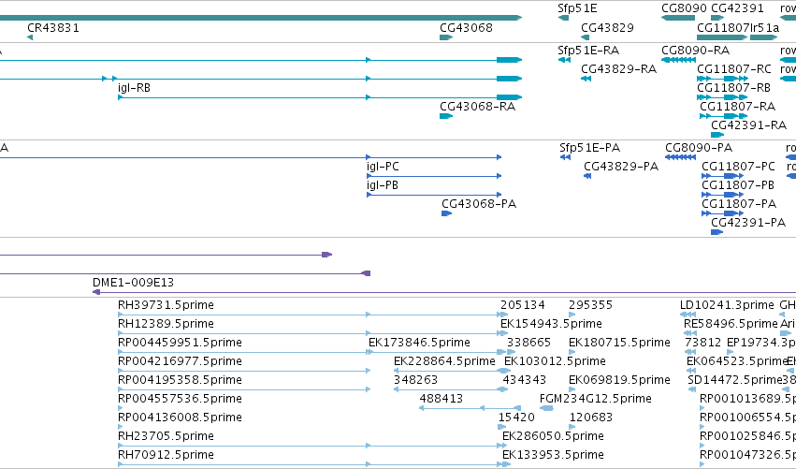Click the RH12389.5prime EST label

point(166,324)
